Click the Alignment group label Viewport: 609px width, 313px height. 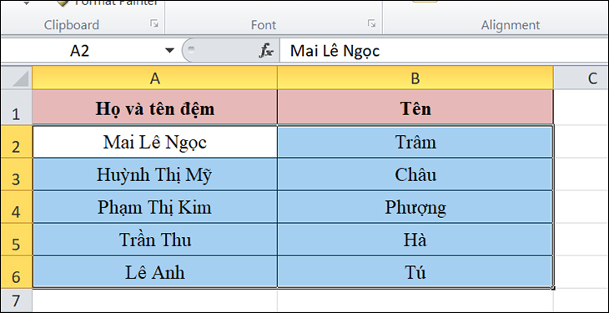(511, 25)
